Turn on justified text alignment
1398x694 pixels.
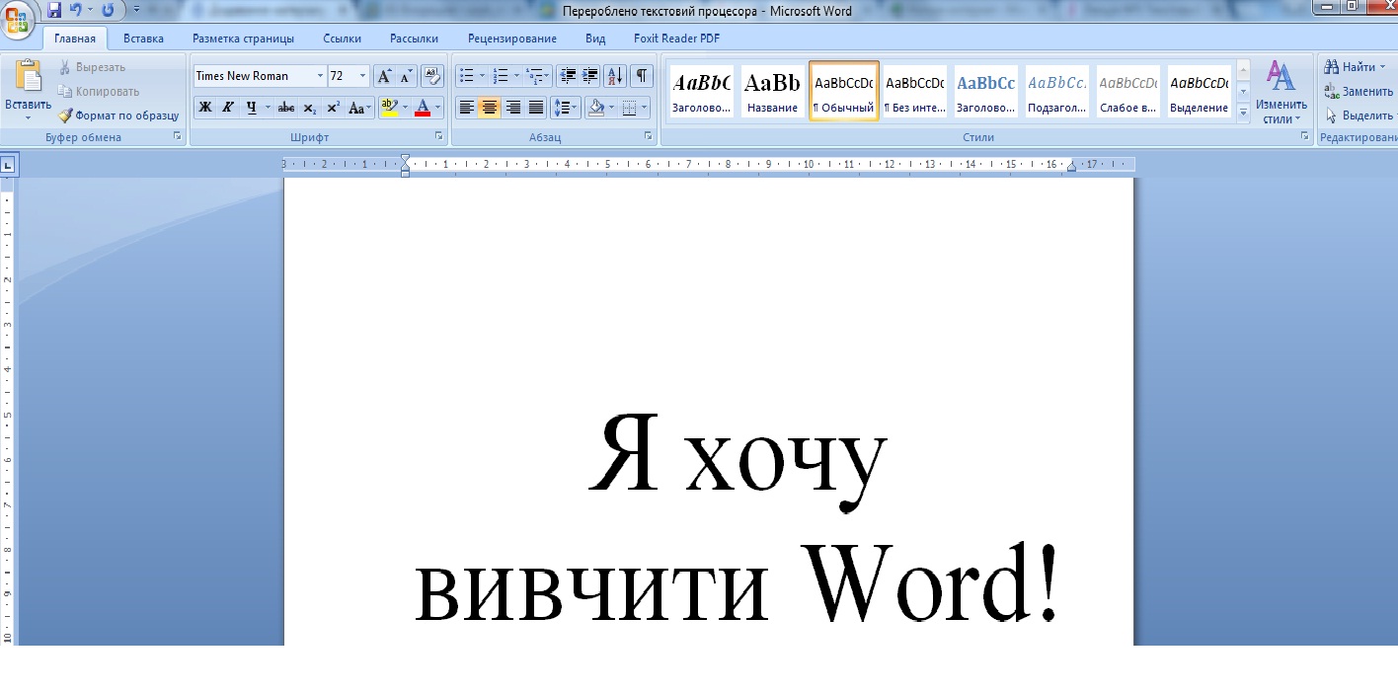pyautogui.click(x=536, y=108)
